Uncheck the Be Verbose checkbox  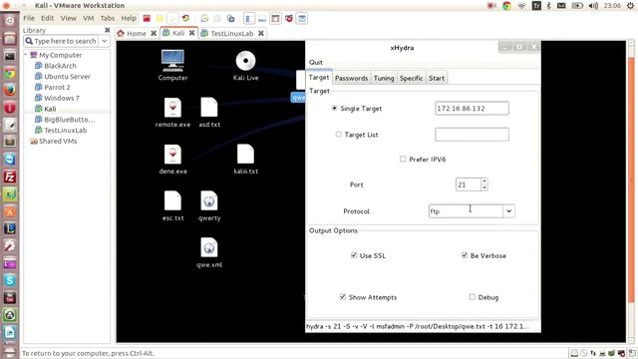pos(465,255)
